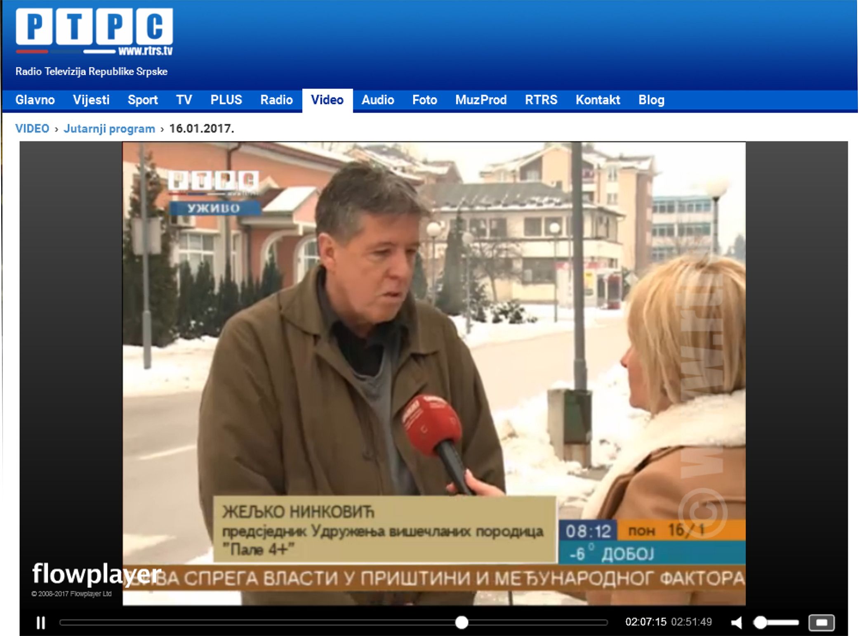The width and height of the screenshot is (862, 636).
Task: Open the Jutarnji program breadcrumb link
Action: point(109,129)
